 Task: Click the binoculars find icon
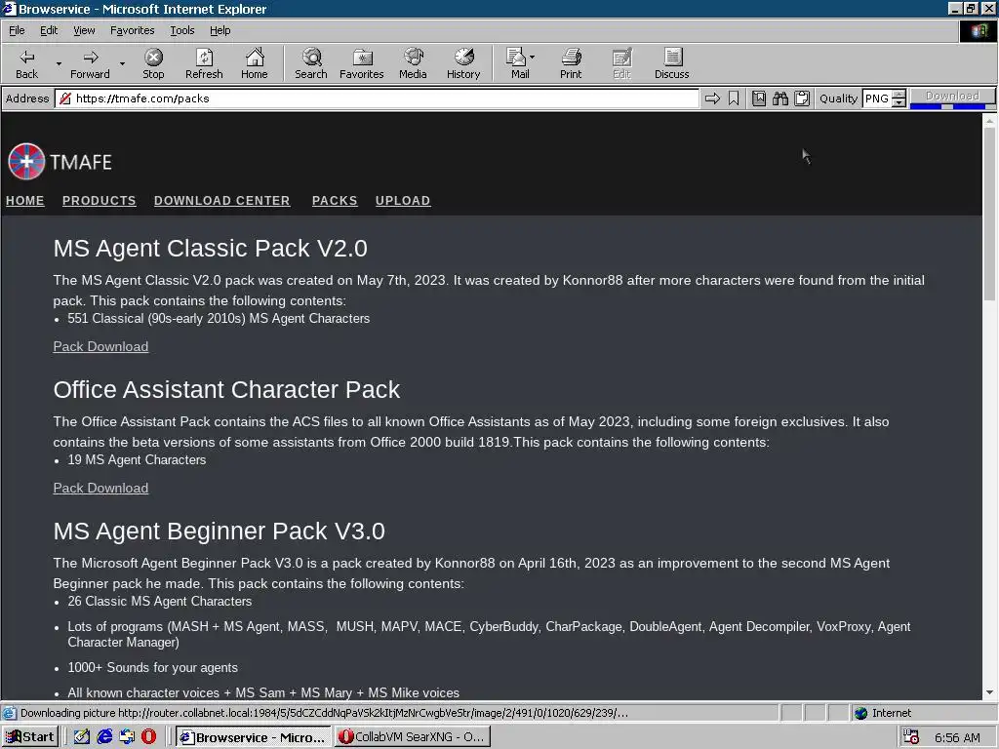pos(780,99)
